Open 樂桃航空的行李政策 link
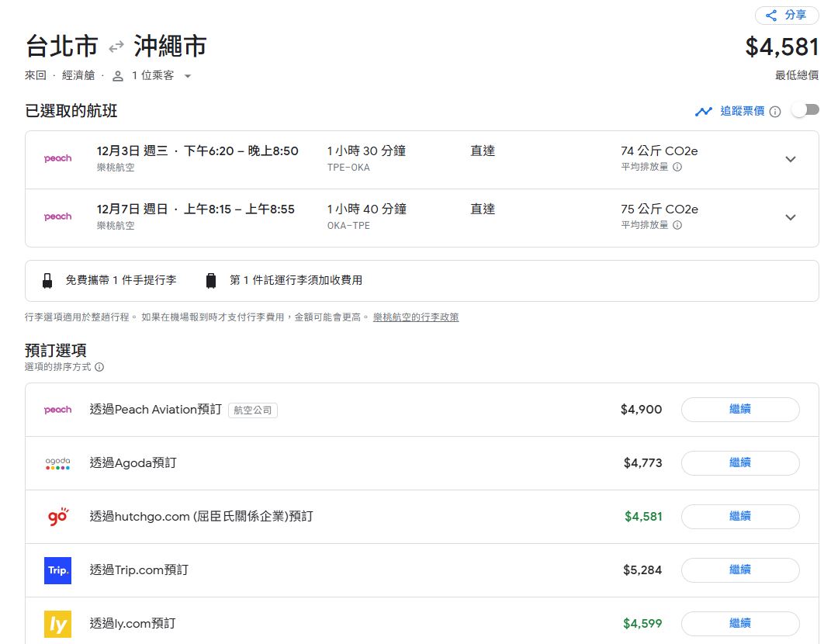 point(416,317)
